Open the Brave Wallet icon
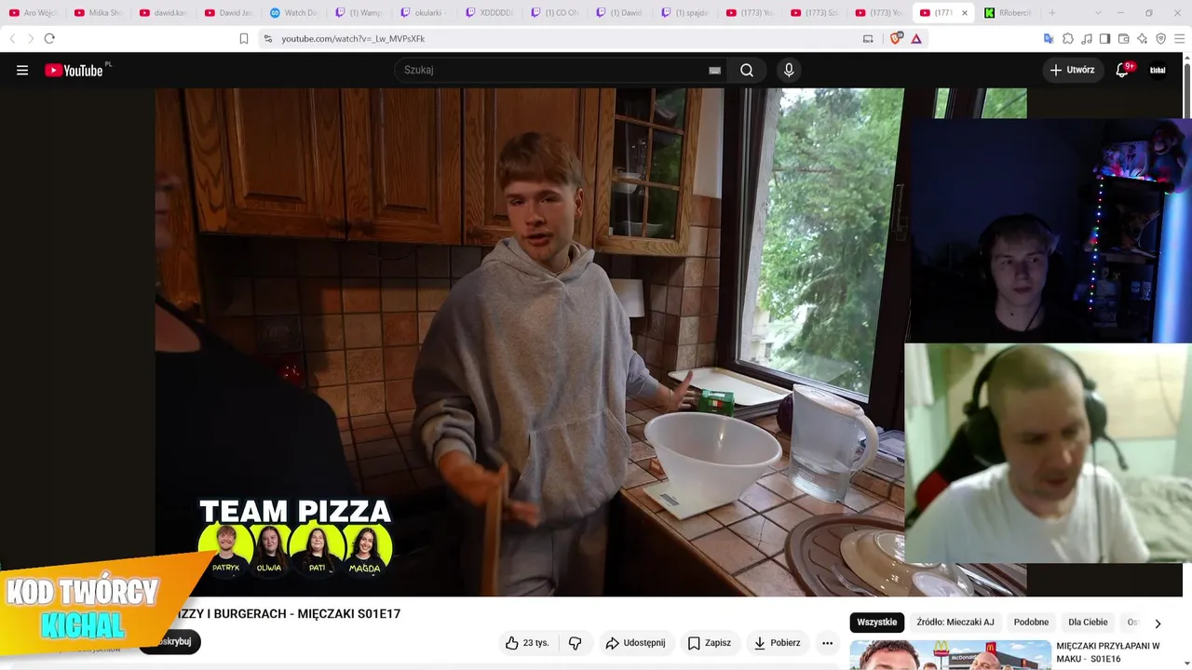The width and height of the screenshot is (1192, 670). coord(1123,38)
